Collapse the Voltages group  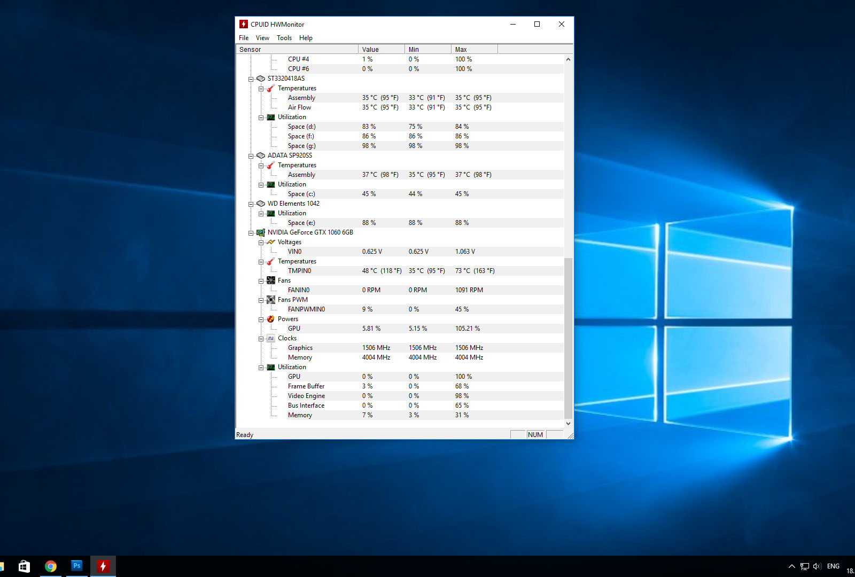(261, 243)
